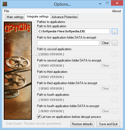Browse for the second application path
The width and height of the screenshot is (125, 130).
click(x=115, y=54)
